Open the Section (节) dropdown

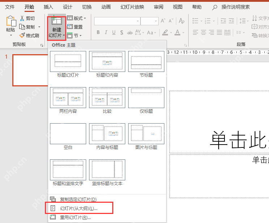pyautogui.click(x=74, y=35)
